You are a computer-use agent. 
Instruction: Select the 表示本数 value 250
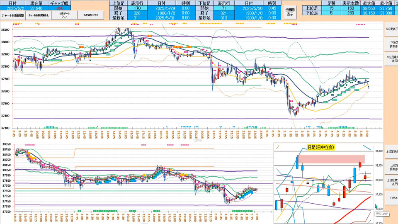pos(351,13)
